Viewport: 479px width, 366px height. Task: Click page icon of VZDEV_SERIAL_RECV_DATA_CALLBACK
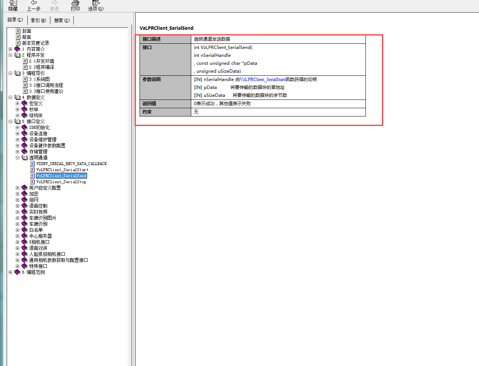(32, 164)
